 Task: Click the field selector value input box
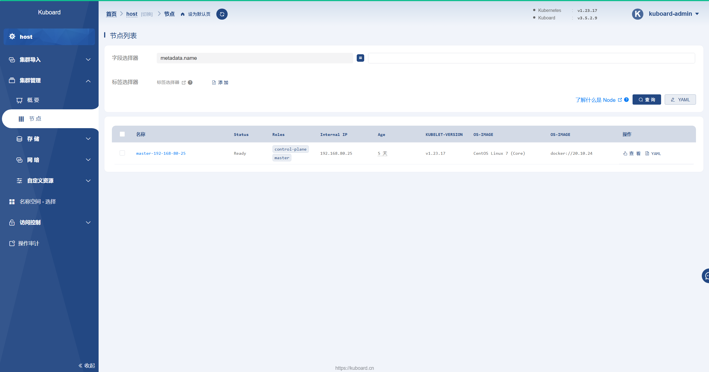[531, 58]
